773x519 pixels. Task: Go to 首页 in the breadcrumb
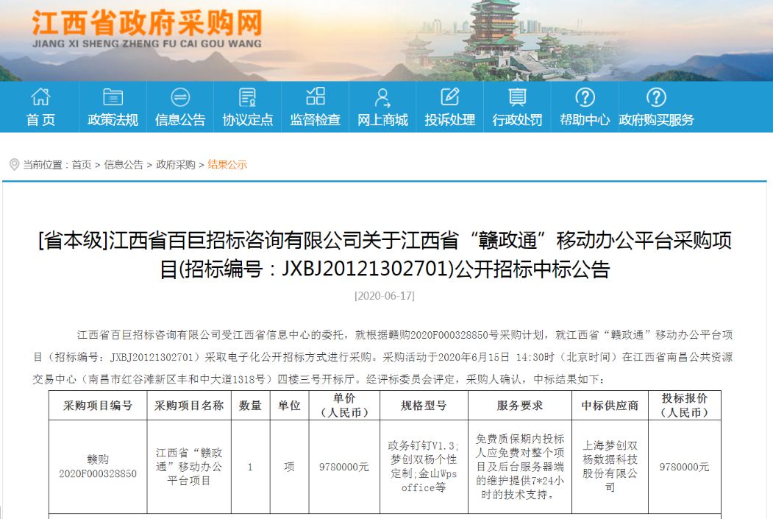(82, 165)
